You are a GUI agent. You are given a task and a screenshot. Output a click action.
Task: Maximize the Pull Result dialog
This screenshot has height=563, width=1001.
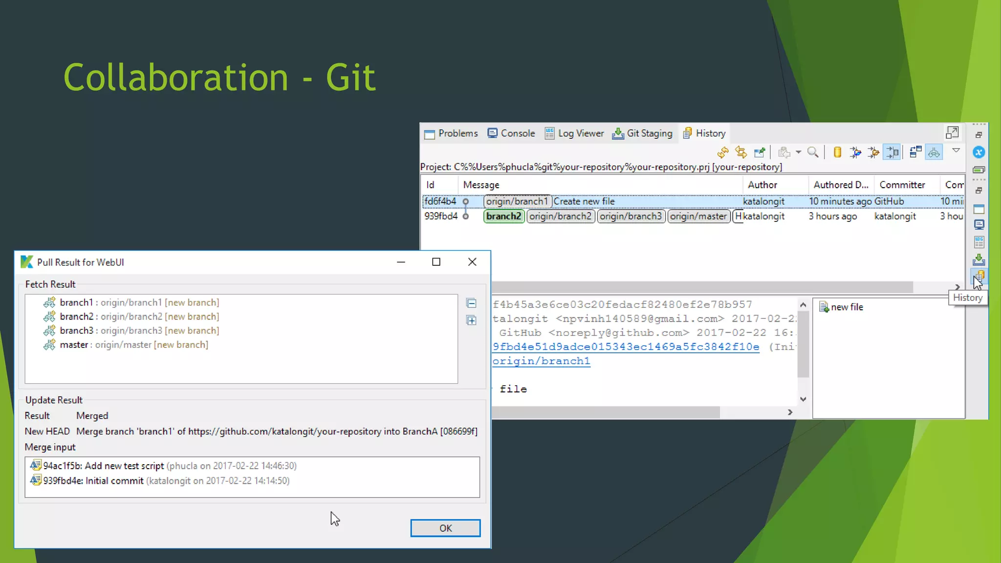[436, 262]
